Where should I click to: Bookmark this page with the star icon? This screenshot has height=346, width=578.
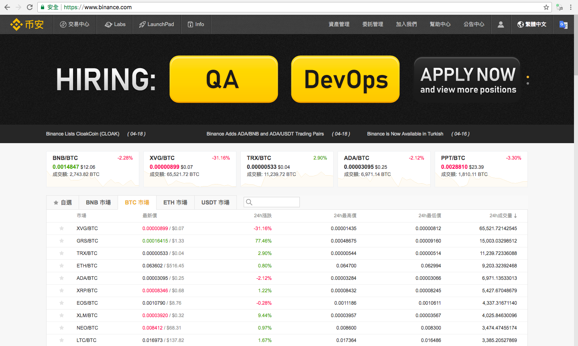pos(546,7)
